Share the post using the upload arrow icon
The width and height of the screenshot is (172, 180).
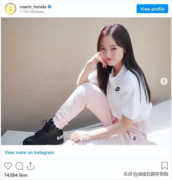(x=30, y=166)
